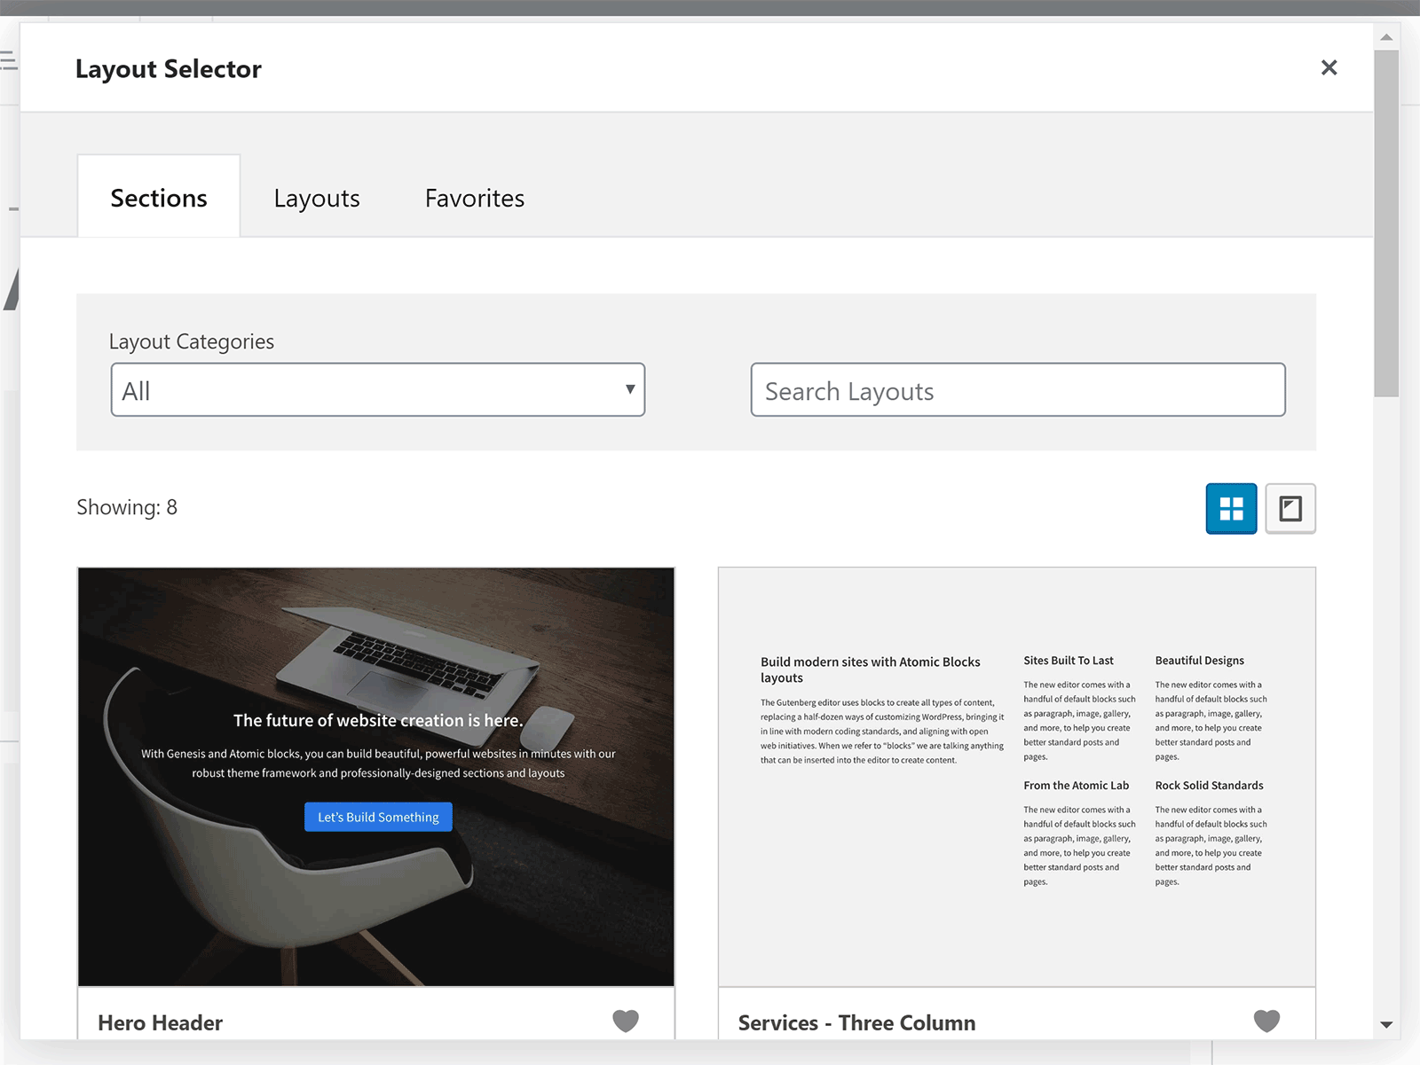Switch to the Sections tab

click(x=159, y=197)
